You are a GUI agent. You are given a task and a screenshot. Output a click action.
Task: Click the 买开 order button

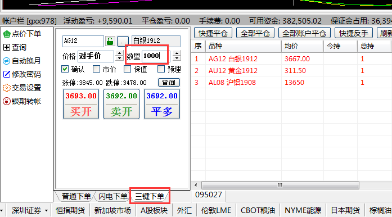tap(81, 104)
